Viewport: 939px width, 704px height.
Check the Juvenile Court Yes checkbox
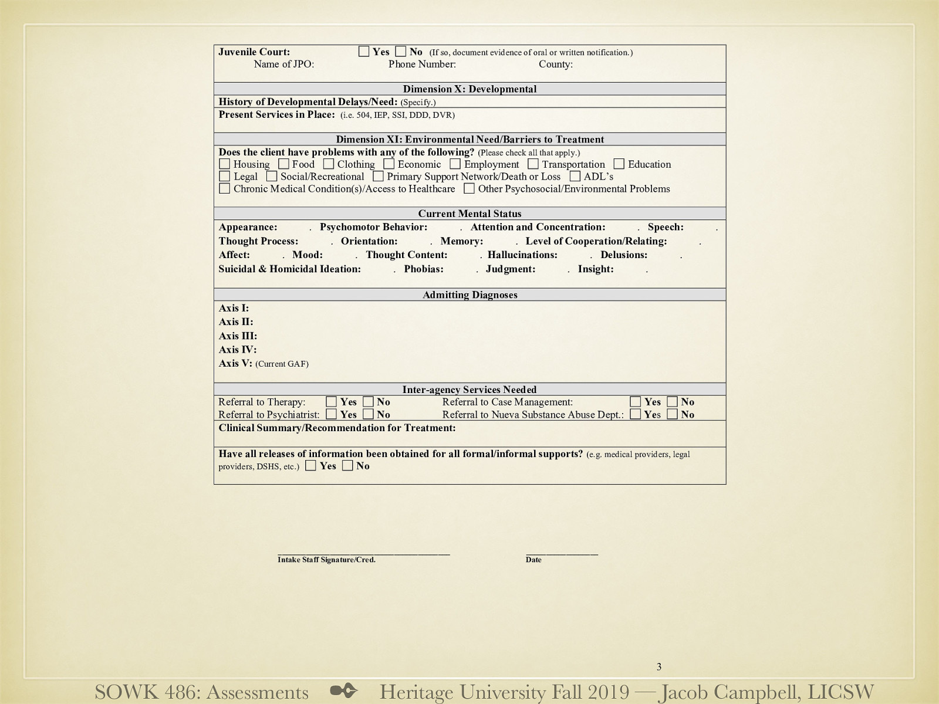coord(364,52)
